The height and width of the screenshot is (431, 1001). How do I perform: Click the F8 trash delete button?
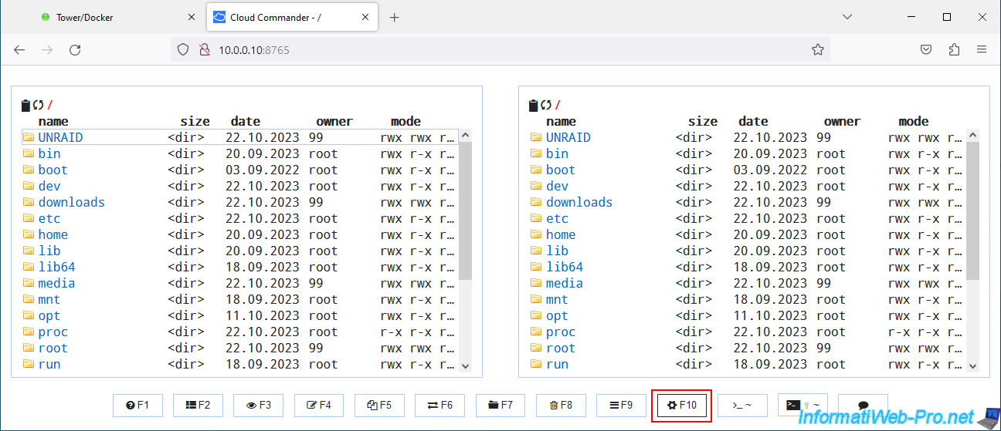[x=561, y=406]
